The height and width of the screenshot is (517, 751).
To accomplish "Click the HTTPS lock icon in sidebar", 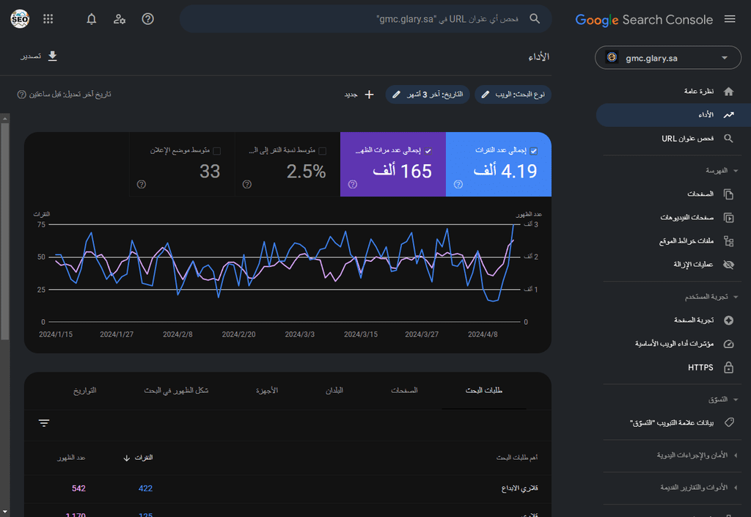I will [728, 367].
